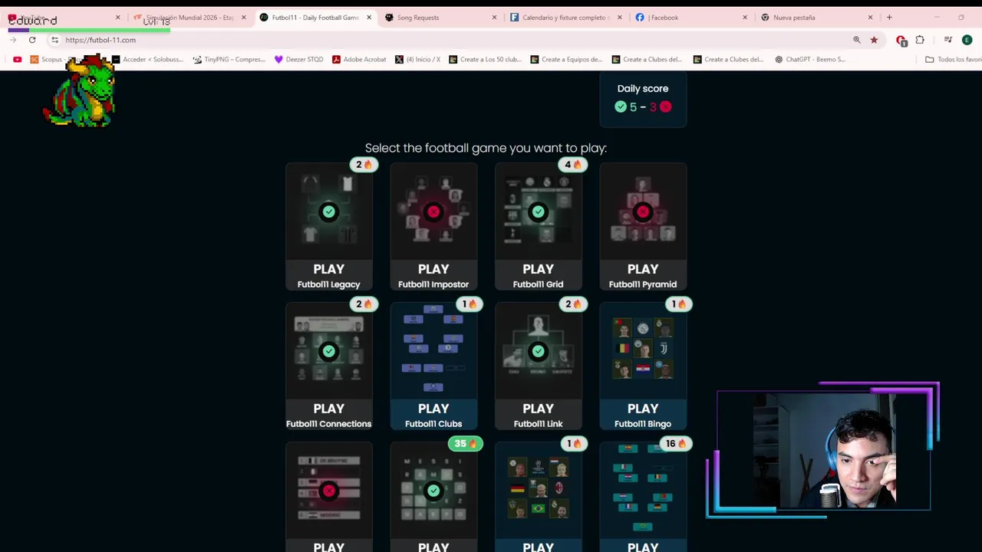982x552 pixels.
Task: Click site info icon beside URL
Action: [x=54, y=40]
